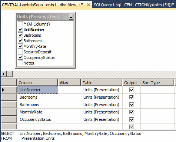This screenshot has height=142, width=176.
Task: Switch to the SQLQuery1.sql tab
Action: pyautogui.click(x=134, y=5)
